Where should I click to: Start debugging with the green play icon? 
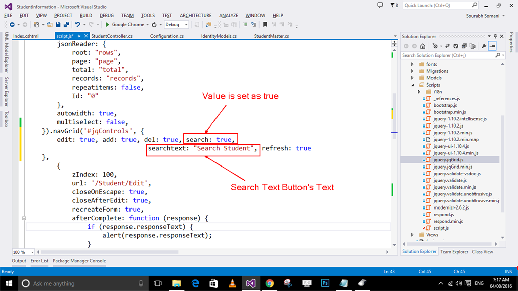[107, 24]
